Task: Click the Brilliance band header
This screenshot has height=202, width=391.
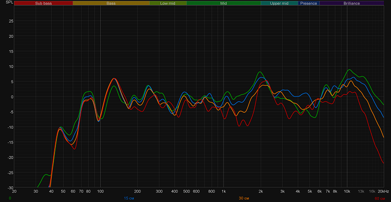Action: [x=351, y=3]
